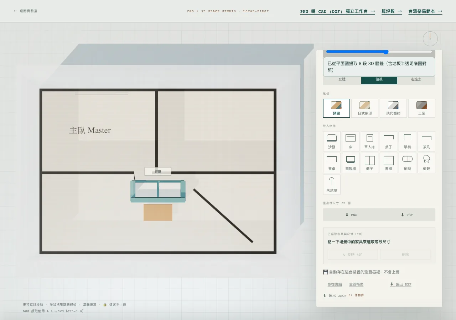The image size is (456, 320).
Task: Select the orange table in the scene
Action: coord(158,212)
